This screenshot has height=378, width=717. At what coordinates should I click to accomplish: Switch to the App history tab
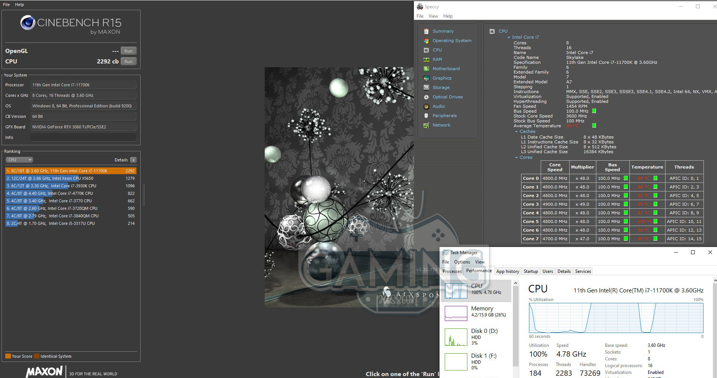(507, 271)
